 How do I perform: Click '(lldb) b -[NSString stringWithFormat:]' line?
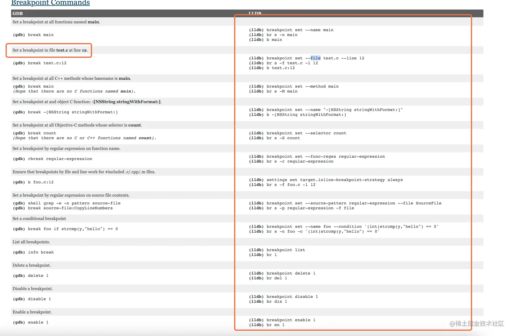(x=298, y=115)
